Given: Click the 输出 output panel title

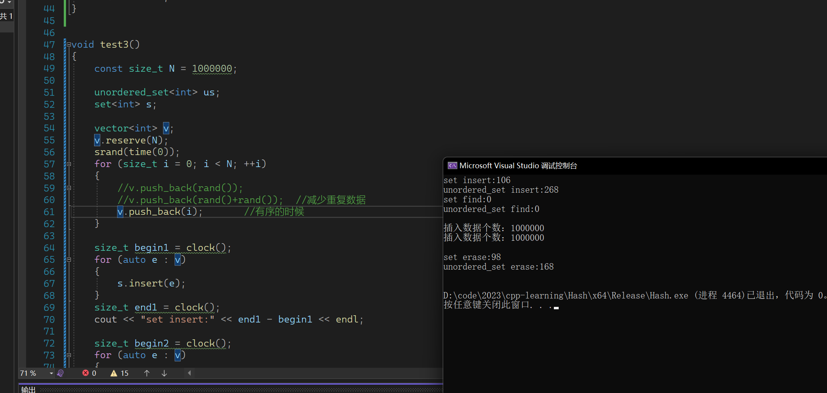Looking at the screenshot, I should 28,389.
